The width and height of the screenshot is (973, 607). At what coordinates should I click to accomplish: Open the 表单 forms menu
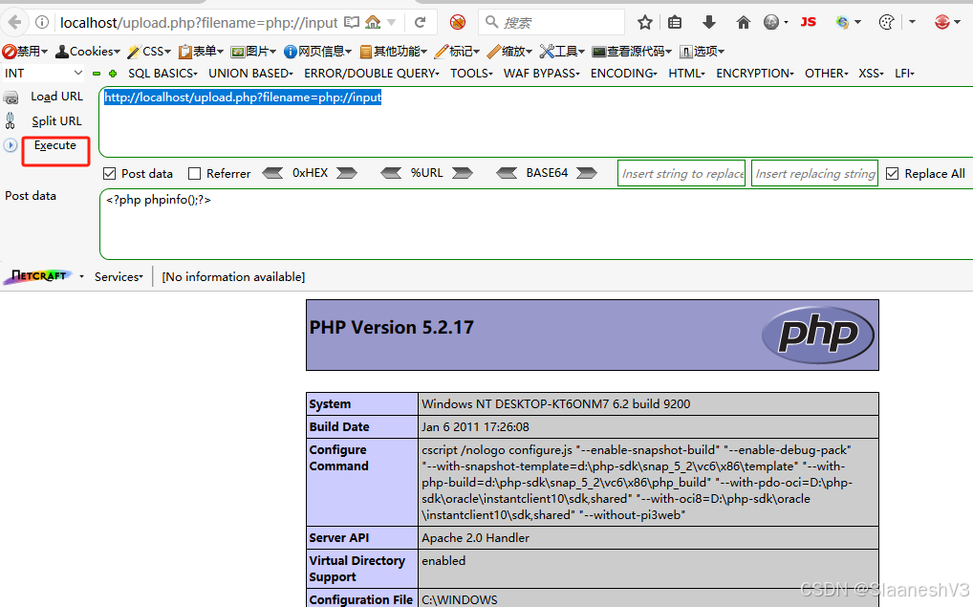pyautogui.click(x=201, y=52)
